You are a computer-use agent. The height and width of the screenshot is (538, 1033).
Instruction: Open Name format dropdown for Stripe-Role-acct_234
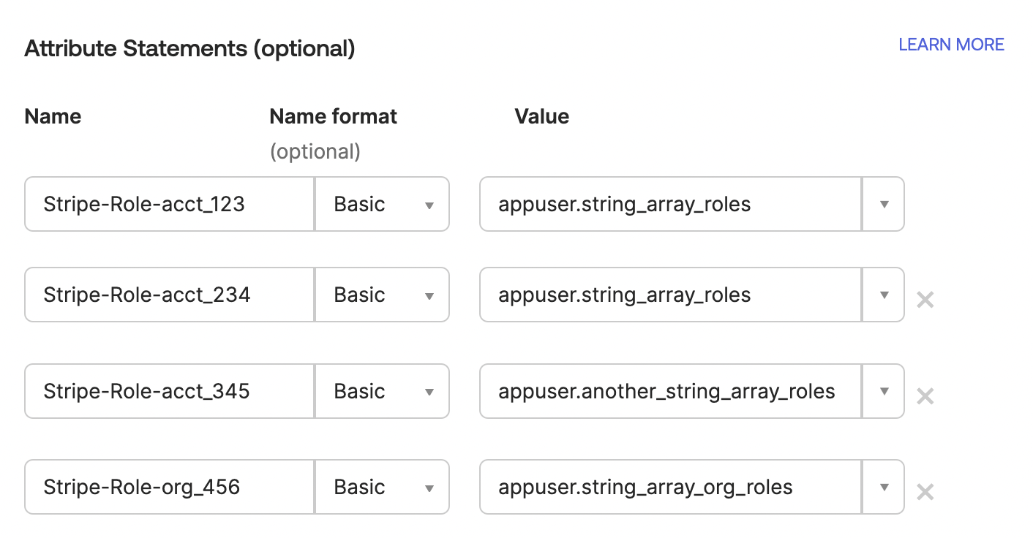pyautogui.click(x=382, y=295)
